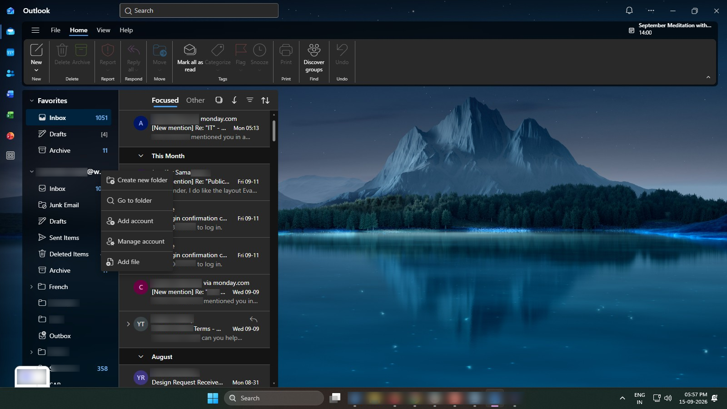The image size is (727, 409).
Task: Launch PowerPoint from the left app rail
Action: tap(10, 135)
